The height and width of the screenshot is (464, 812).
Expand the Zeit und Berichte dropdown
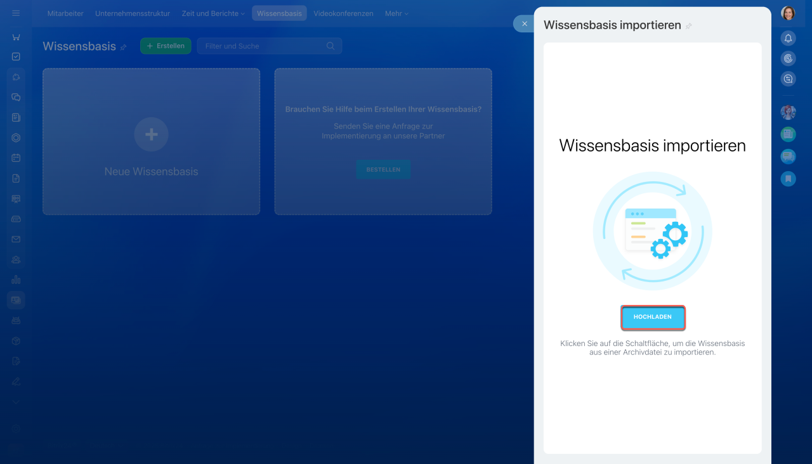[x=213, y=13]
